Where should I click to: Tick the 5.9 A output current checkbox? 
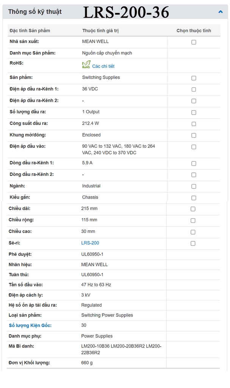194,163
